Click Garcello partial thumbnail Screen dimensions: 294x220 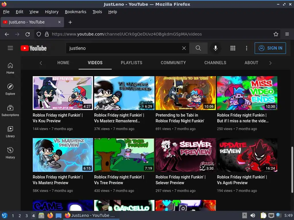click(x=124, y=205)
